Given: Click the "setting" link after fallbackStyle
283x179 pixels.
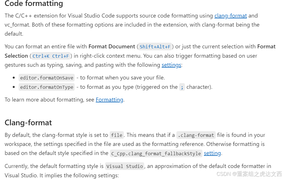Looking at the screenshot, I should 212,153.
